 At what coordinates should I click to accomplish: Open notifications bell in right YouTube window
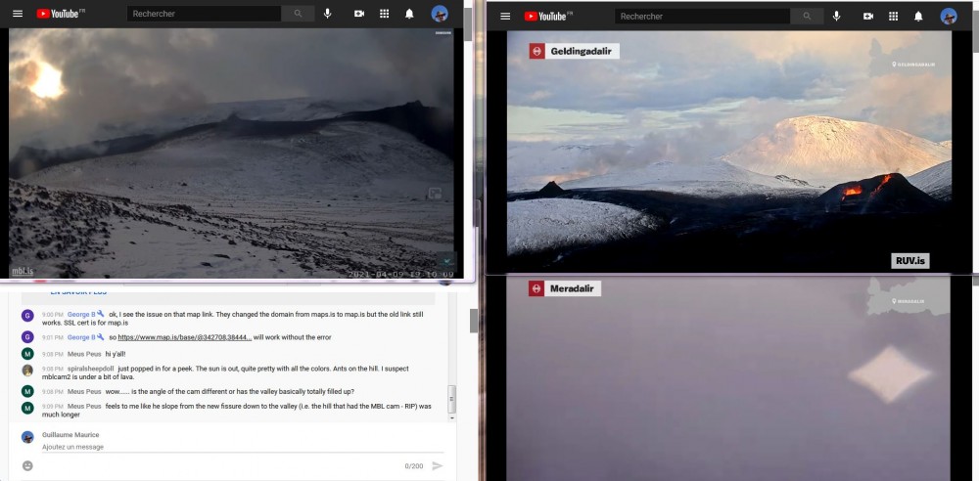coord(918,17)
